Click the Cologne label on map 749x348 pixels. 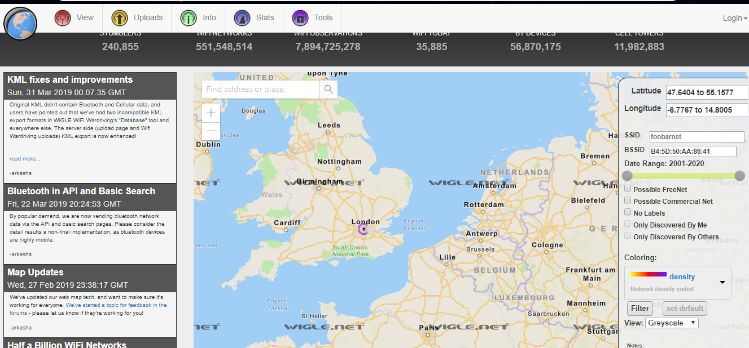(x=547, y=245)
